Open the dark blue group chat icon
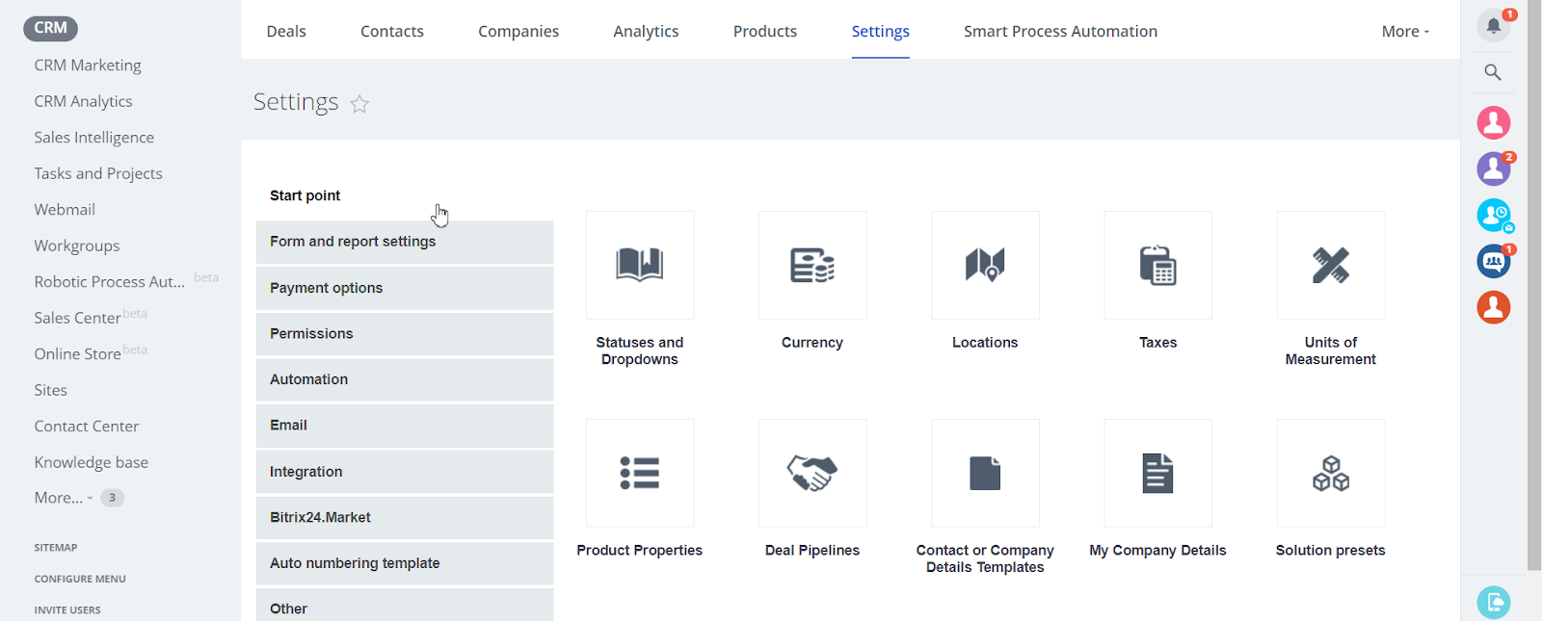Screen dimensions: 1542x621 click(x=1494, y=261)
